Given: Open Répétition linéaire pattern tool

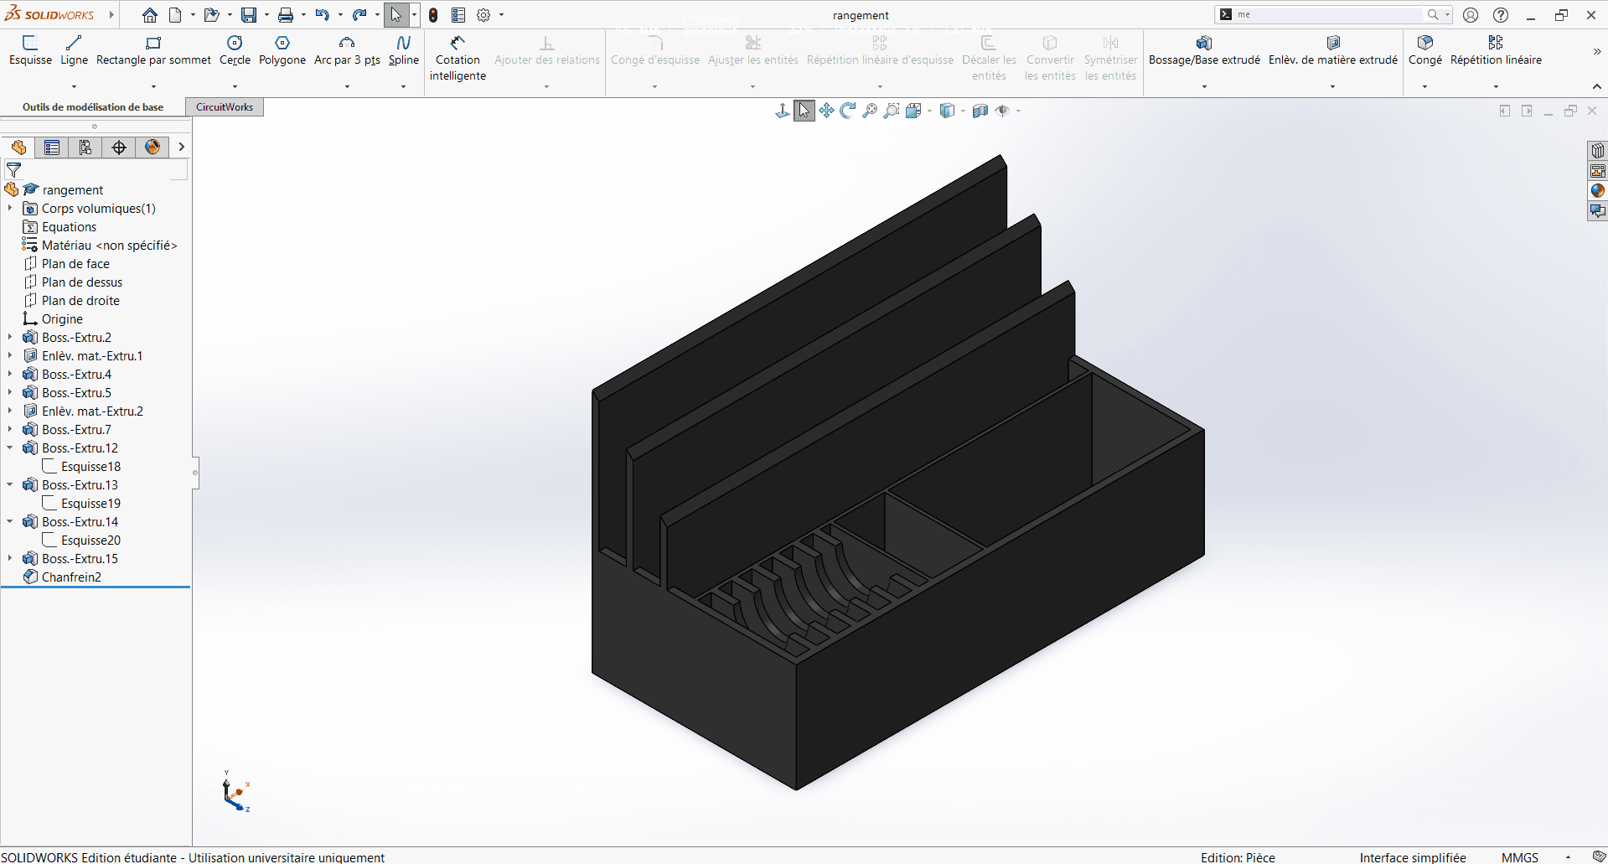Looking at the screenshot, I should tap(1496, 50).
